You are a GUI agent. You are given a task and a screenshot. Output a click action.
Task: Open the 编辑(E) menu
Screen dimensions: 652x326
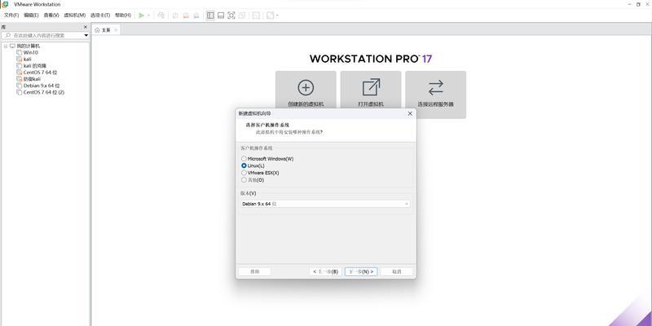(x=31, y=15)
